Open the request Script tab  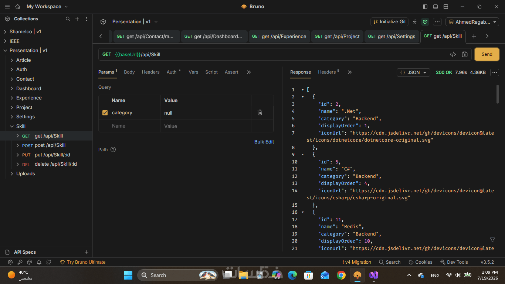tap(211, 72)
